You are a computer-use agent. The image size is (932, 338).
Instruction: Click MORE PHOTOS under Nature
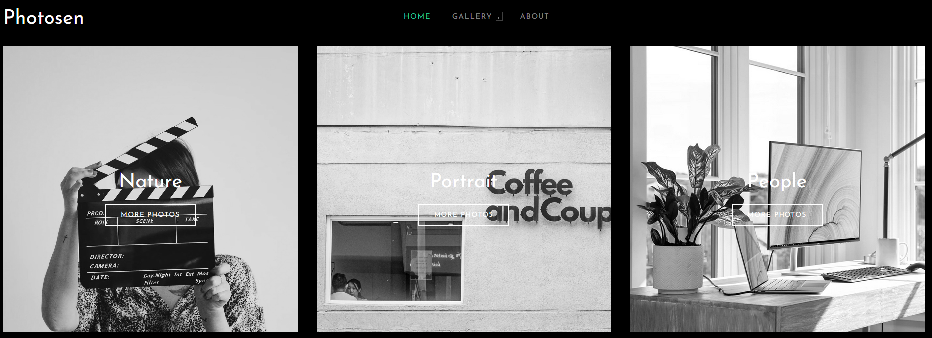[x=150, y=215]
